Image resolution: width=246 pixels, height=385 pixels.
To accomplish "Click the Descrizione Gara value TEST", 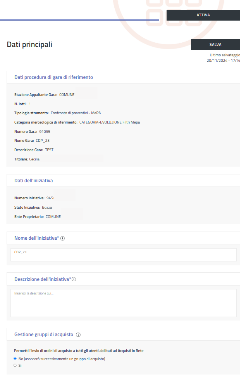I will (49, 150).
